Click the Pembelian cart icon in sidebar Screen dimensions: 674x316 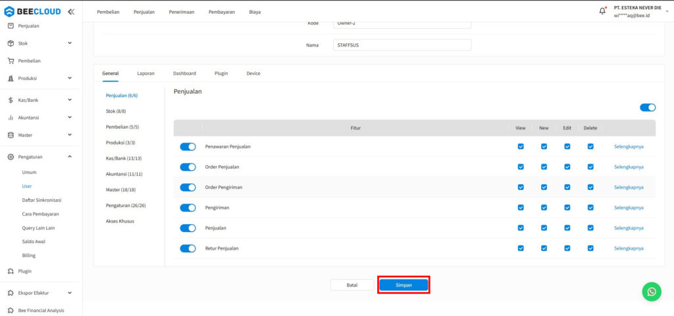tap(11, 61)
